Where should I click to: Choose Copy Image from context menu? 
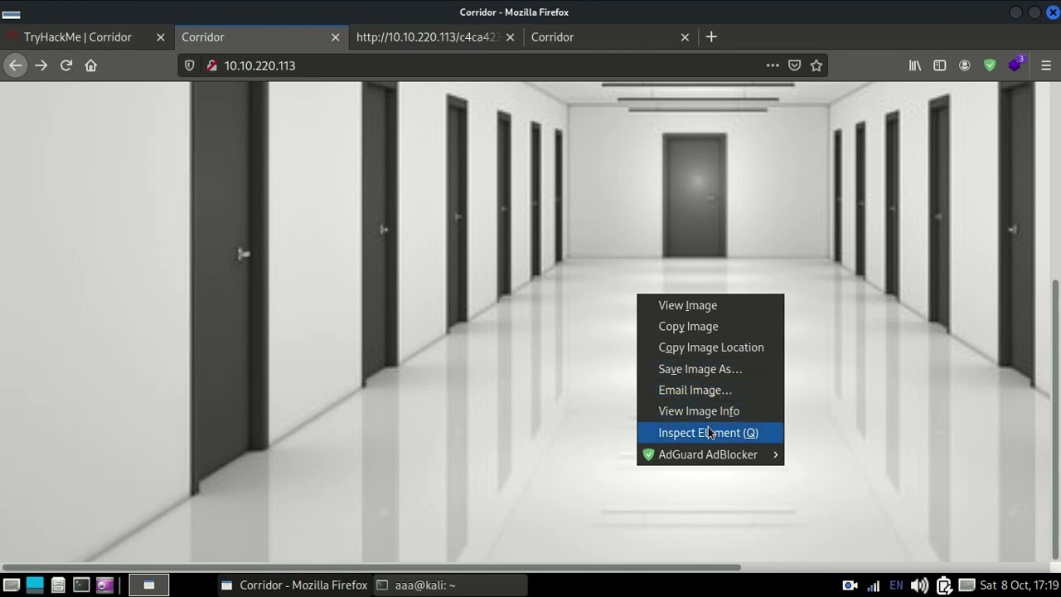click(710, 327)
